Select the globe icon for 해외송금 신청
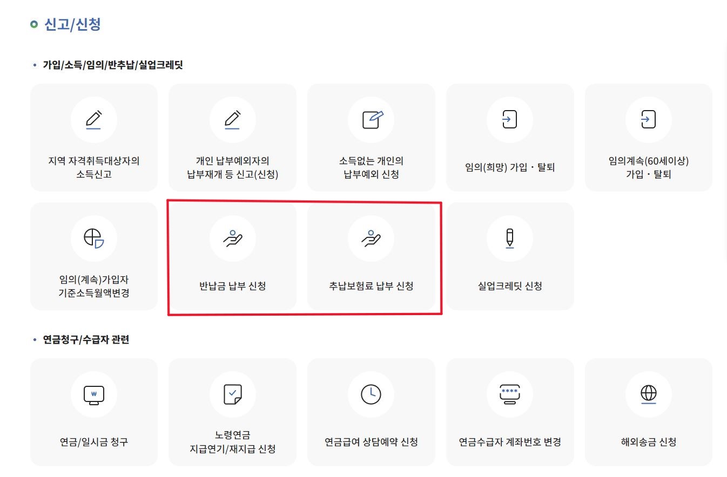Viewport: 727px width, 477px height. (x=648, y=394)
